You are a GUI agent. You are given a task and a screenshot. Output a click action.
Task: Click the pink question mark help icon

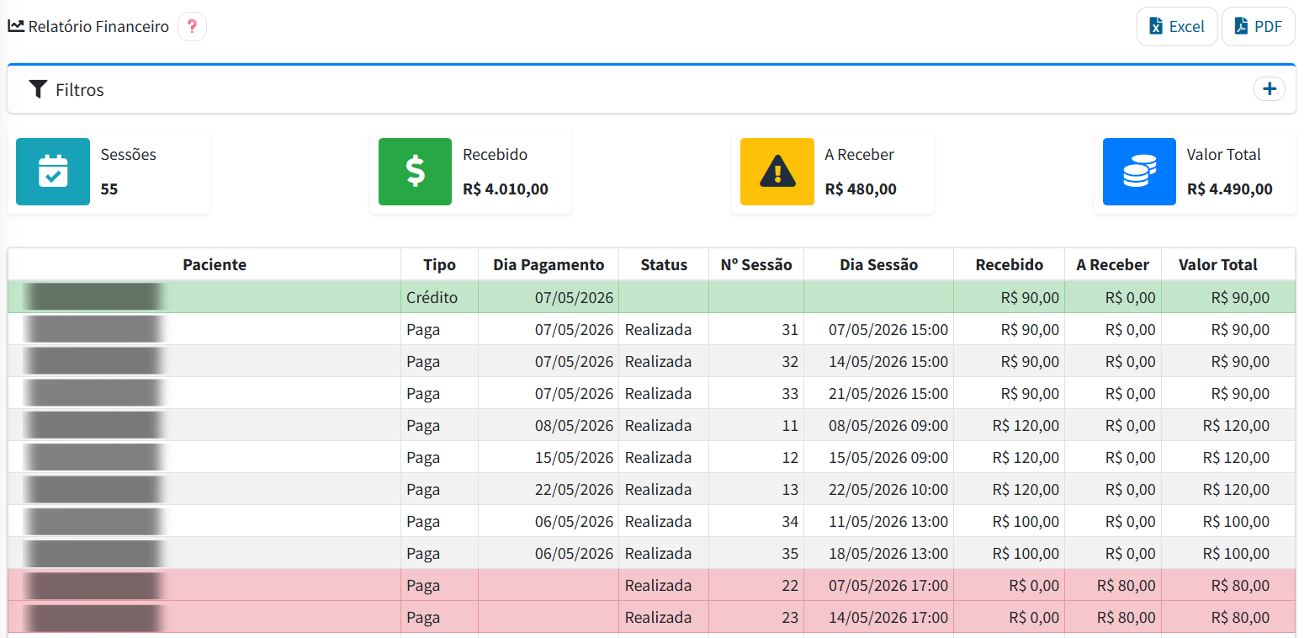coord(192,26)
